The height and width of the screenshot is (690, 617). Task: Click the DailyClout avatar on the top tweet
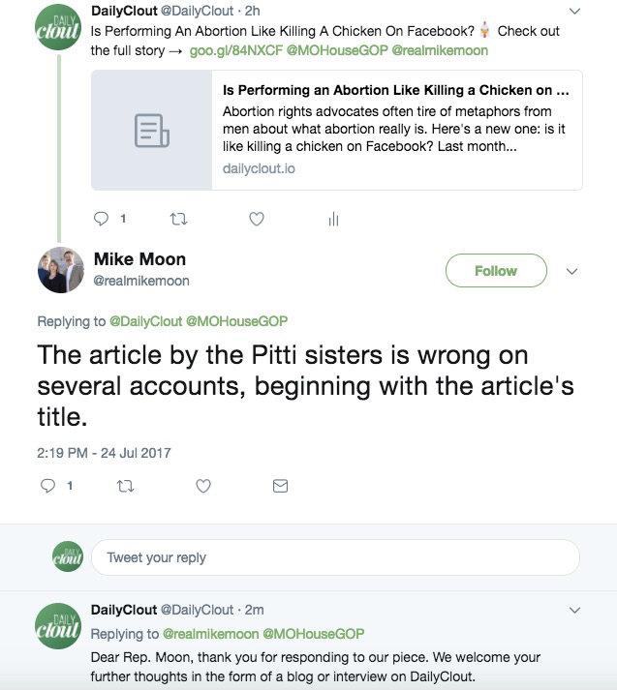point(58,28)
